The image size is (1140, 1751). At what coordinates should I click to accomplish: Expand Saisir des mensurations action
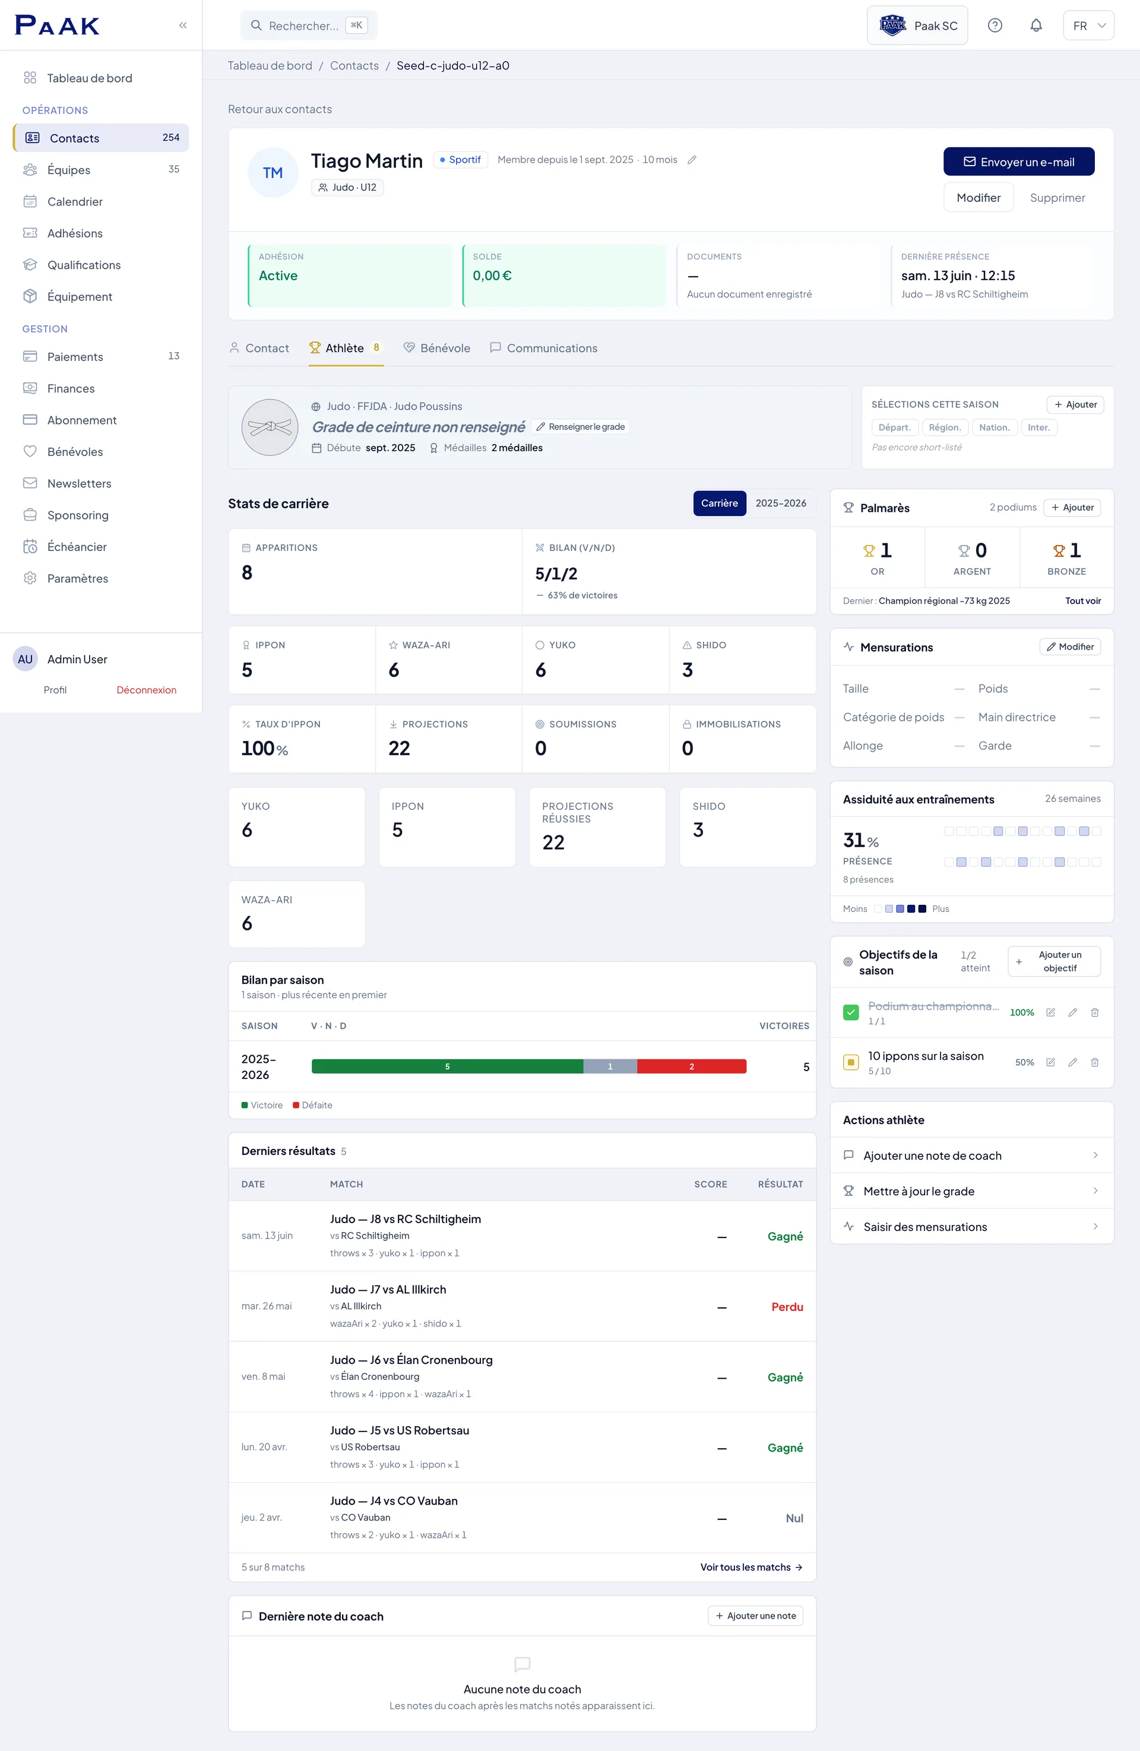(971, 1227)
